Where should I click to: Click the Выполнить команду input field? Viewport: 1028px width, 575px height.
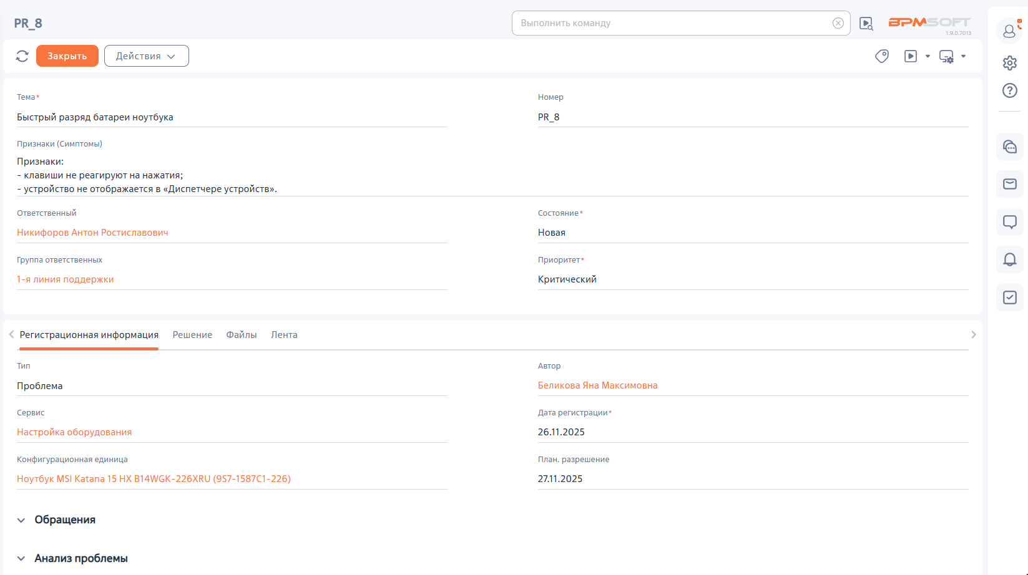coord(671,23)
